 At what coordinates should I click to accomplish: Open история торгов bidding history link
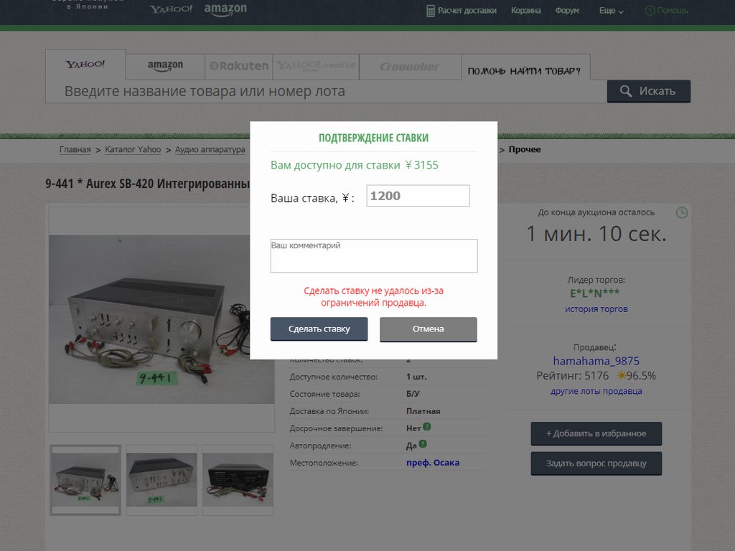596,309
